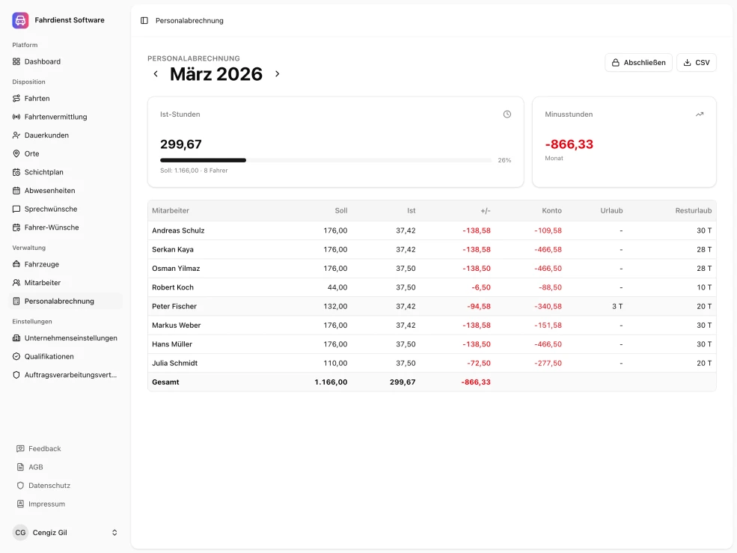This screenshot has height=553, width=737.
Task: Click the Fahrtenvermittlung broadcast icon
Action: [x=16, y=117]
